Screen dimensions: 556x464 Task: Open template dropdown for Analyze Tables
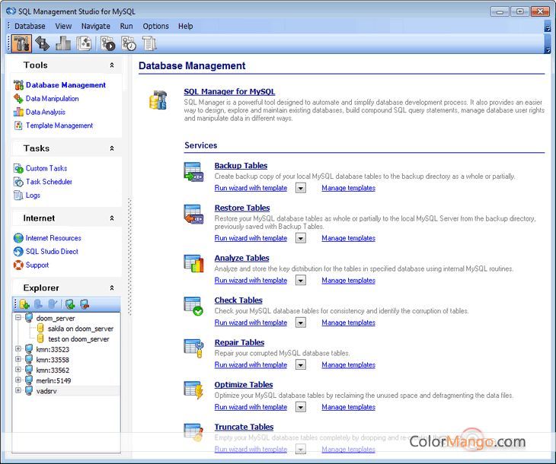pos(301,281)
